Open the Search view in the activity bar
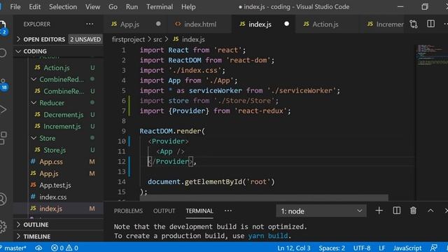448x252 pixels. (x=3, y=53)
